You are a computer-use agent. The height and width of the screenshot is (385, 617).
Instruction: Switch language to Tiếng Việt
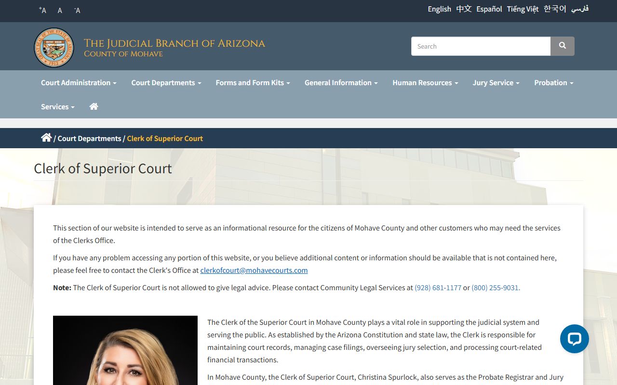tap(523, 9)
